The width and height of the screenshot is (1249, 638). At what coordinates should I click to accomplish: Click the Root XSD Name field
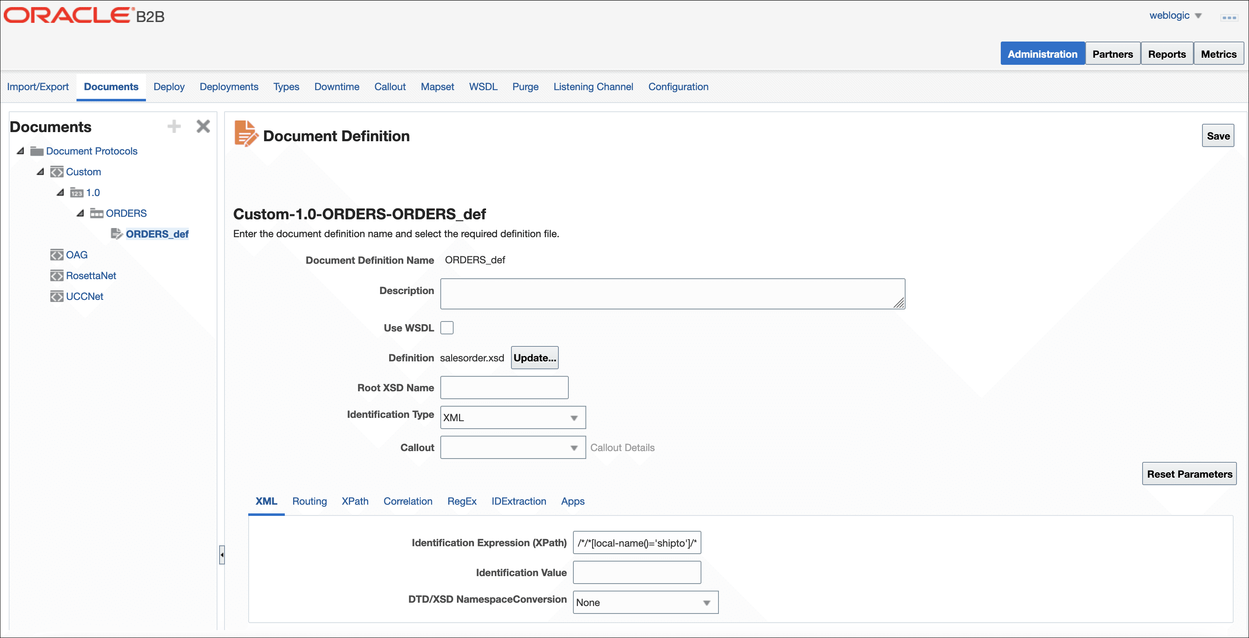point(504,388)
